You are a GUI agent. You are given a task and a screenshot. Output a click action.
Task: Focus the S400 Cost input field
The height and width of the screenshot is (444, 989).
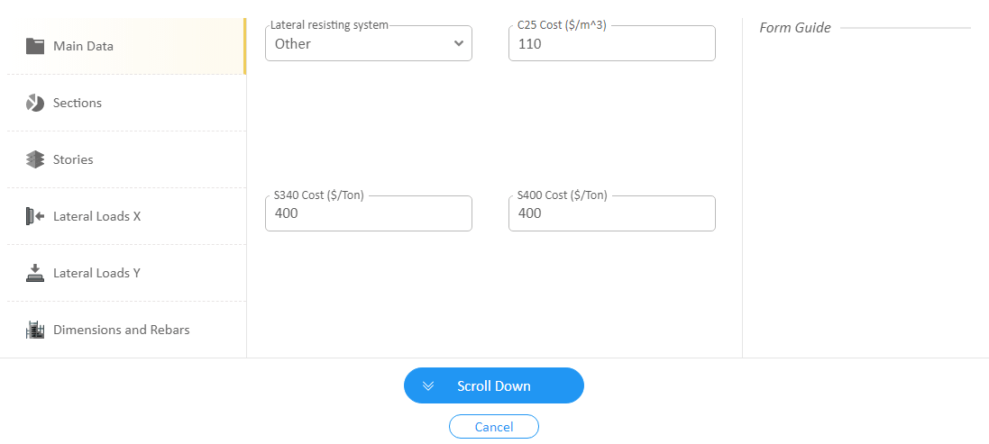tap(612, 213)
